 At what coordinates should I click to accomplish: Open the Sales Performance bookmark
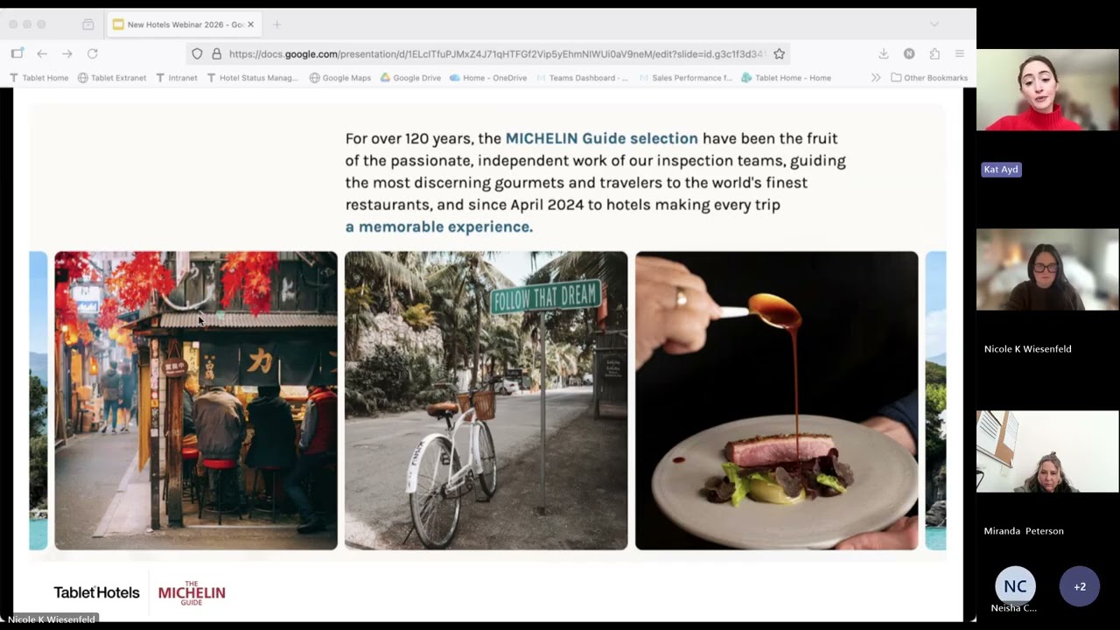(x=686, y=78)
